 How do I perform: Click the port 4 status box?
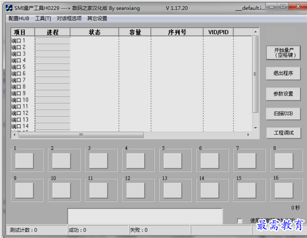136,161
